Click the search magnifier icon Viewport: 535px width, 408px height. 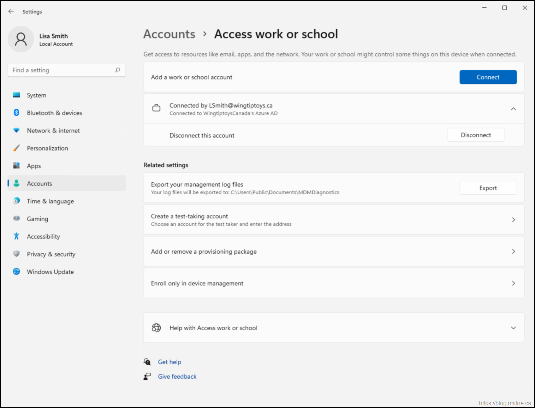(118, 70)
